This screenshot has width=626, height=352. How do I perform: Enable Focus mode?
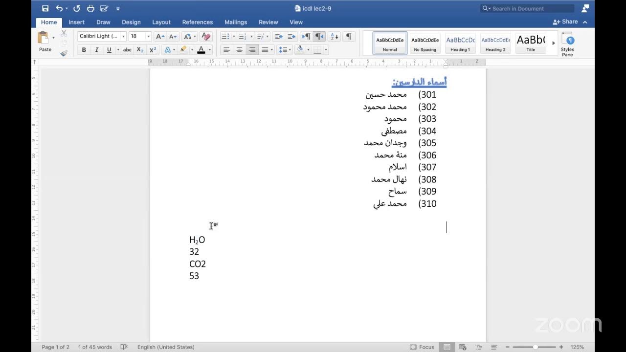422,347
